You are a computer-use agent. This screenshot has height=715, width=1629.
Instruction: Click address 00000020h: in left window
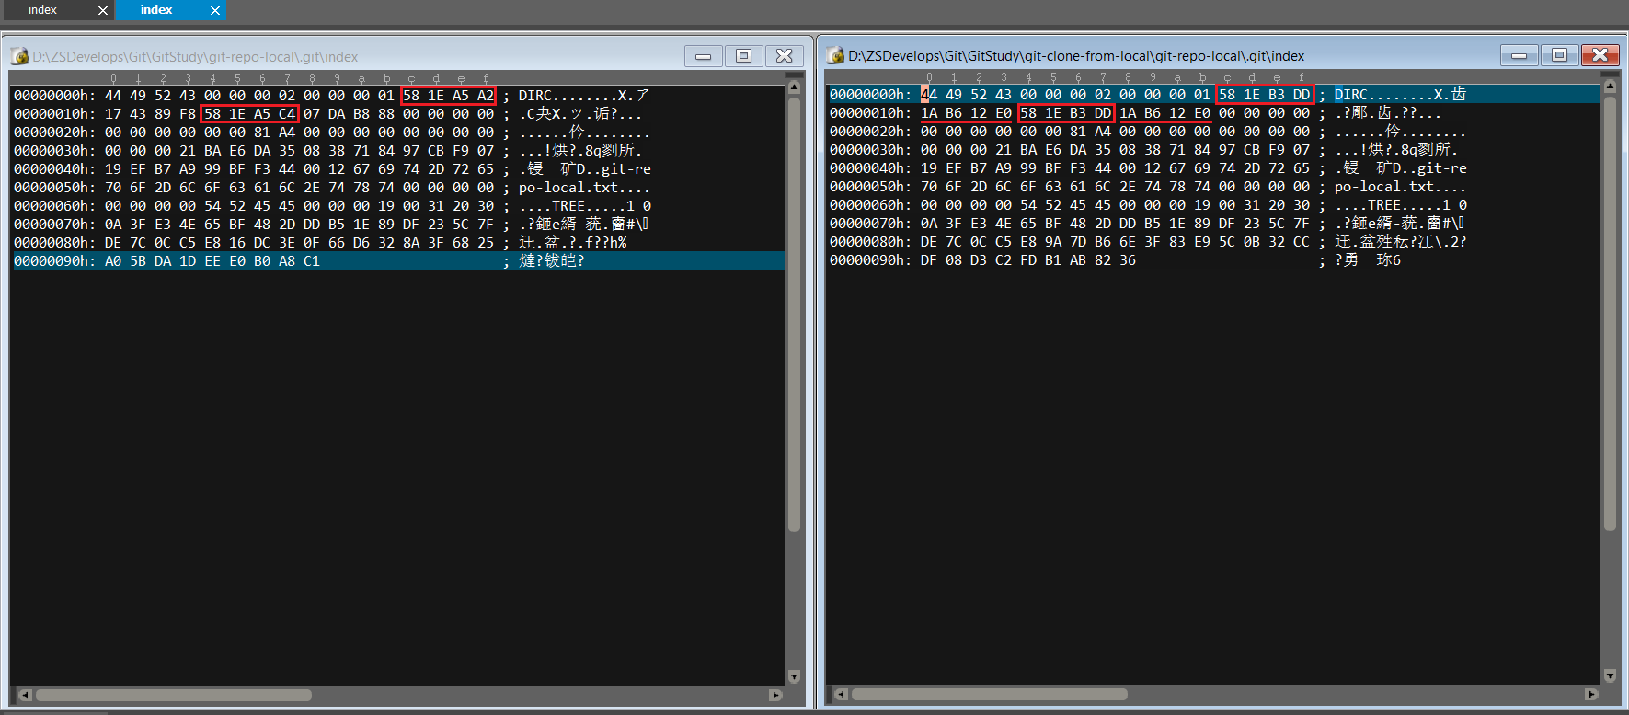point(55,133)
